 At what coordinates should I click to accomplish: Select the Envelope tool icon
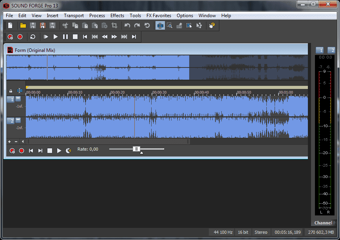199,25
